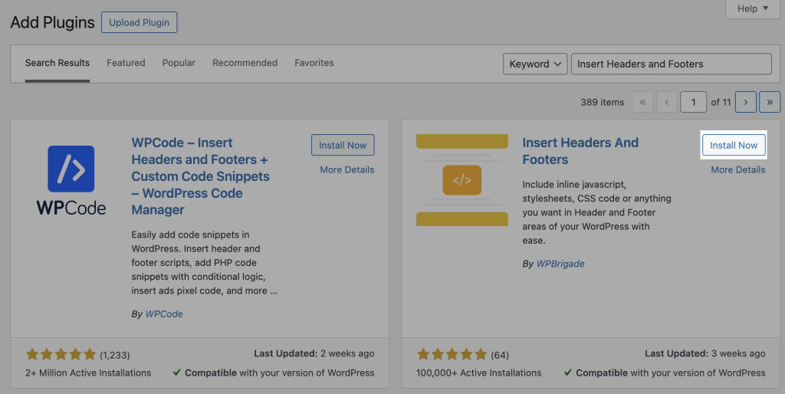Screen dimensions: 785x394
Task: Switch to the Popular tab
Action: pos(179,63)
